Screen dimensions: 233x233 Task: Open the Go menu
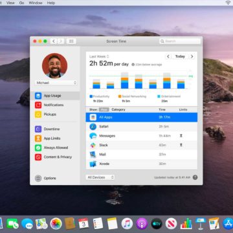pyautogui.click(x=21, y=3)
